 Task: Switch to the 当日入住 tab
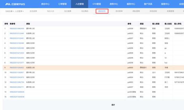(50, 11)
